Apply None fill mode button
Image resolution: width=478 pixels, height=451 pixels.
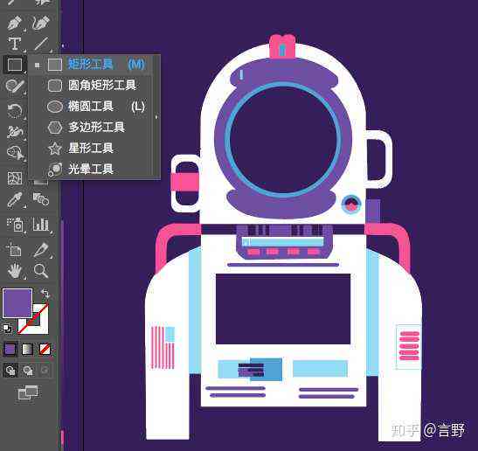45,349
